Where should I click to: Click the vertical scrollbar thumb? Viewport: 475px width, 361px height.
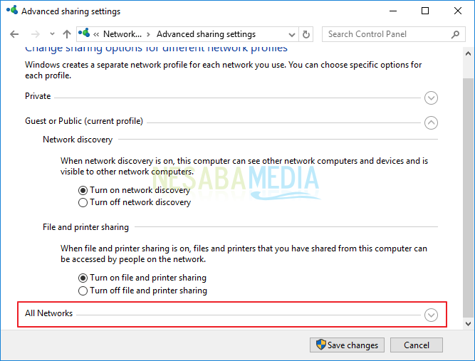(x=468, y=197)
